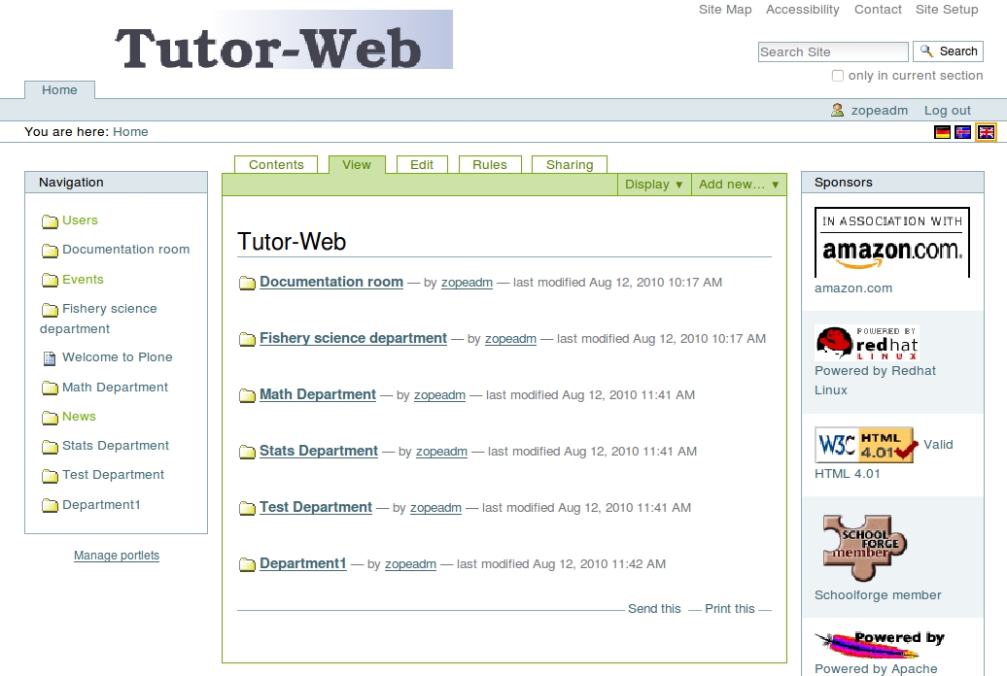Click the Search button
Screen dimensions: 1007x676
coord(948,51)
